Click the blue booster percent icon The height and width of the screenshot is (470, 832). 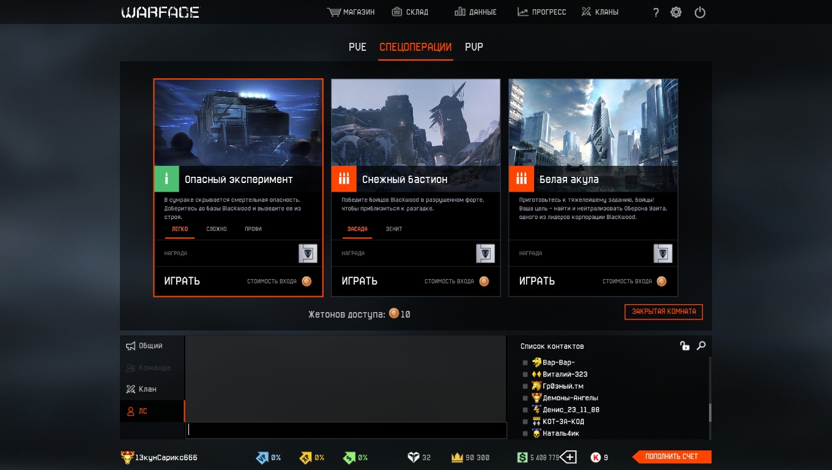[x=262, y=457]
